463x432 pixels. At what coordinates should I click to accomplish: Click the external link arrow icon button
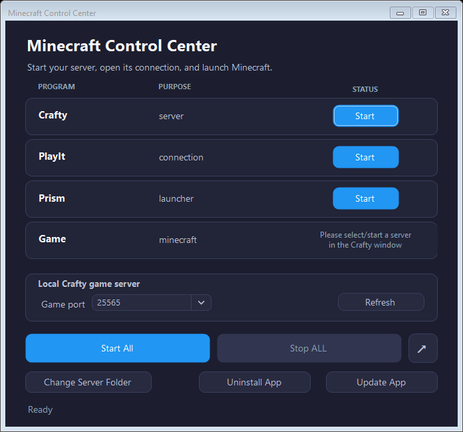coord(422,348)
